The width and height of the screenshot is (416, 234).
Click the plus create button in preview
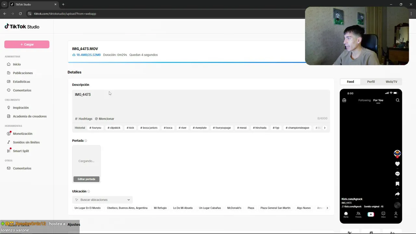pyautogui.click(x=370, y=214)
